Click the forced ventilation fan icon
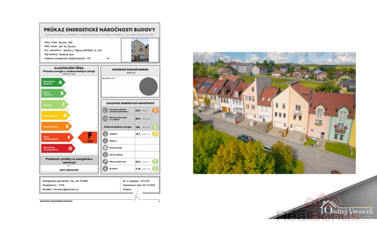377x226 pixels. pos(105,147)
